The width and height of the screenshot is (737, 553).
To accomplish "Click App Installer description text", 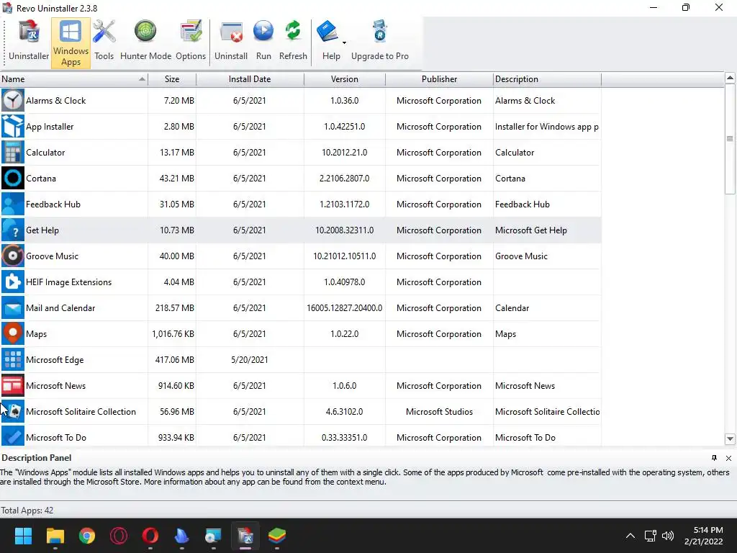I will pos(547,127).
